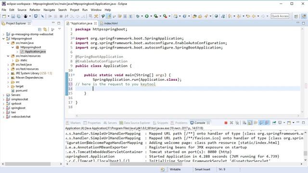Collapse the src/main/java folder
This screenshot has height=173, width=308.
click(x=8, y=43)
